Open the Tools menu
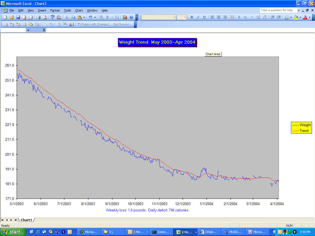The width and height of the screenshot is (315, 236). 68,10
